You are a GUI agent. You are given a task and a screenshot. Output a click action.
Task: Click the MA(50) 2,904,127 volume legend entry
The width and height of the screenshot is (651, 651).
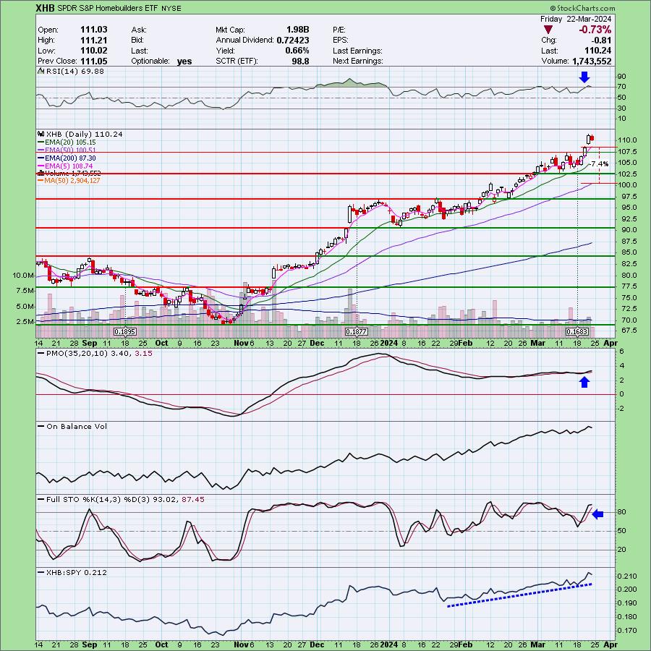[x=69, y=181]
